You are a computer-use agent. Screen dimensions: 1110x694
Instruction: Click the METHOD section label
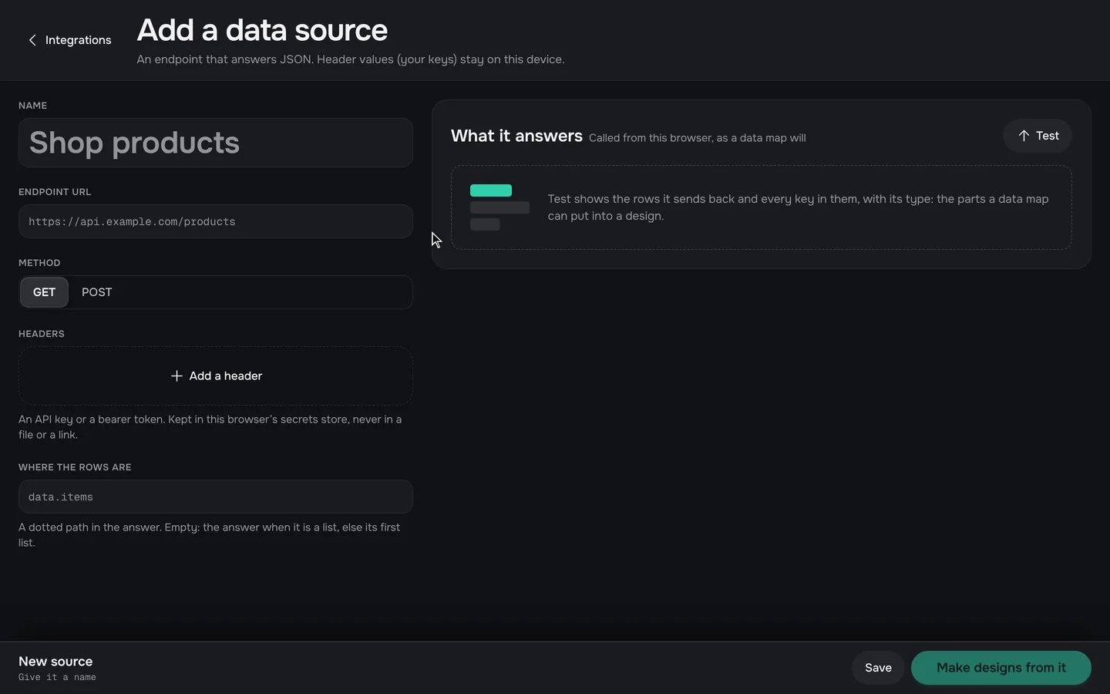pyautogui.click(x=39, y=263)
